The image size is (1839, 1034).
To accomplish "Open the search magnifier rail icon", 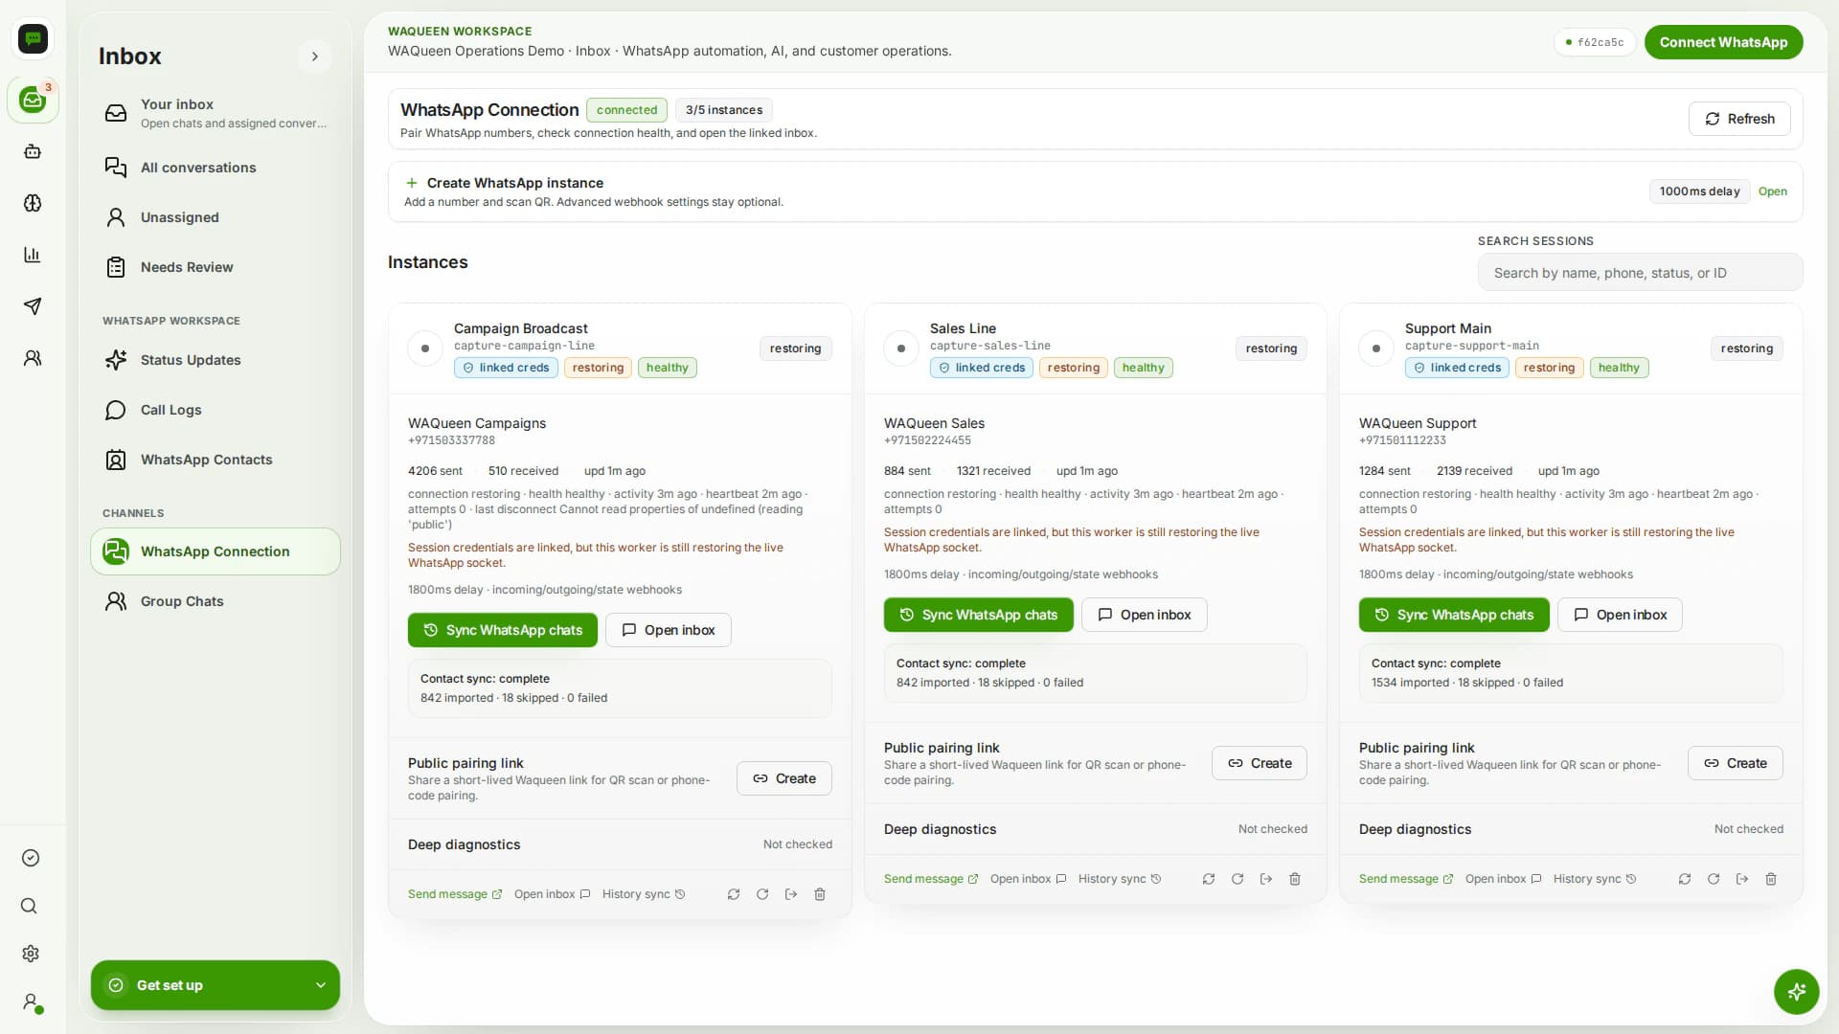I will (x=30, y=906).
